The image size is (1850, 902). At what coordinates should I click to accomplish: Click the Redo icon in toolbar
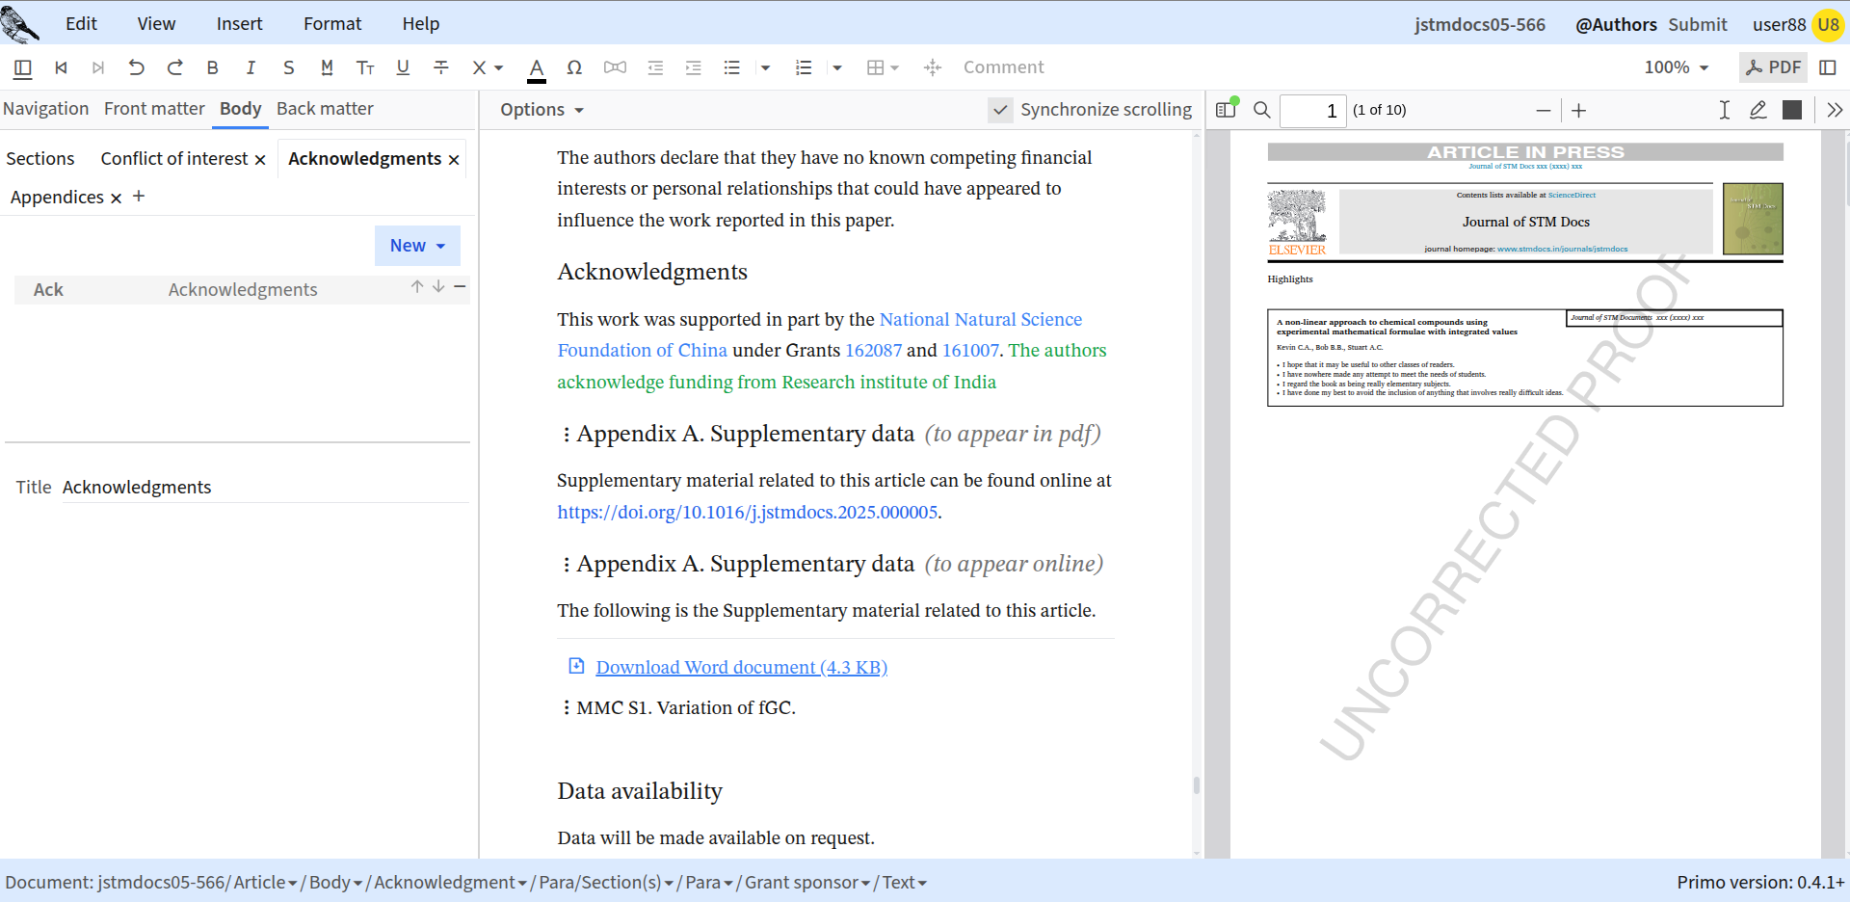[x=174, y=67]
